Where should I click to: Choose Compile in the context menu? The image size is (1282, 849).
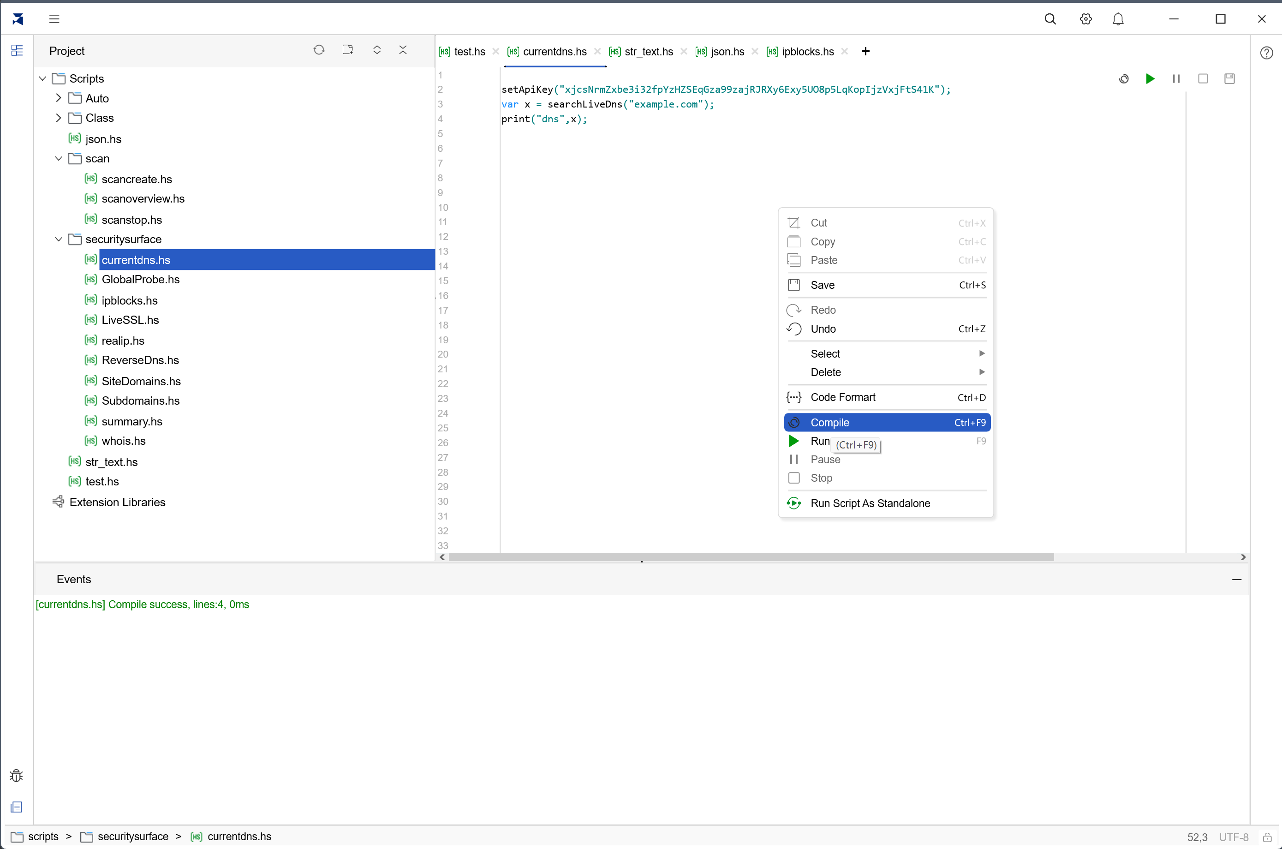pyautogui.click(x=887, y=422)
